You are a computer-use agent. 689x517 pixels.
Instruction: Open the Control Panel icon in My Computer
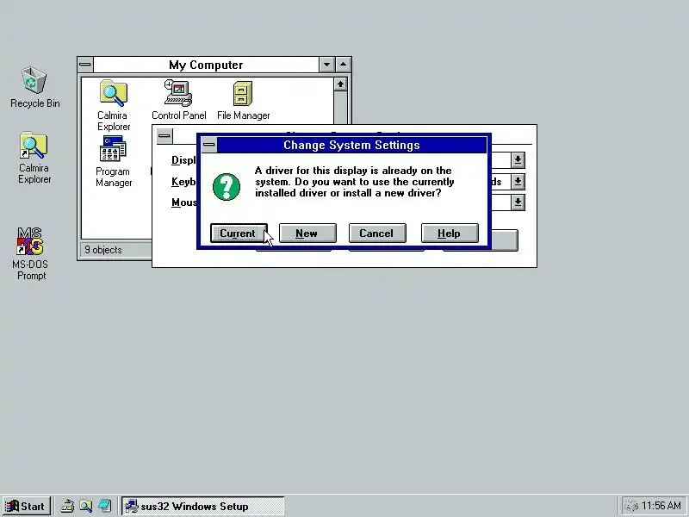coord(178,100)
